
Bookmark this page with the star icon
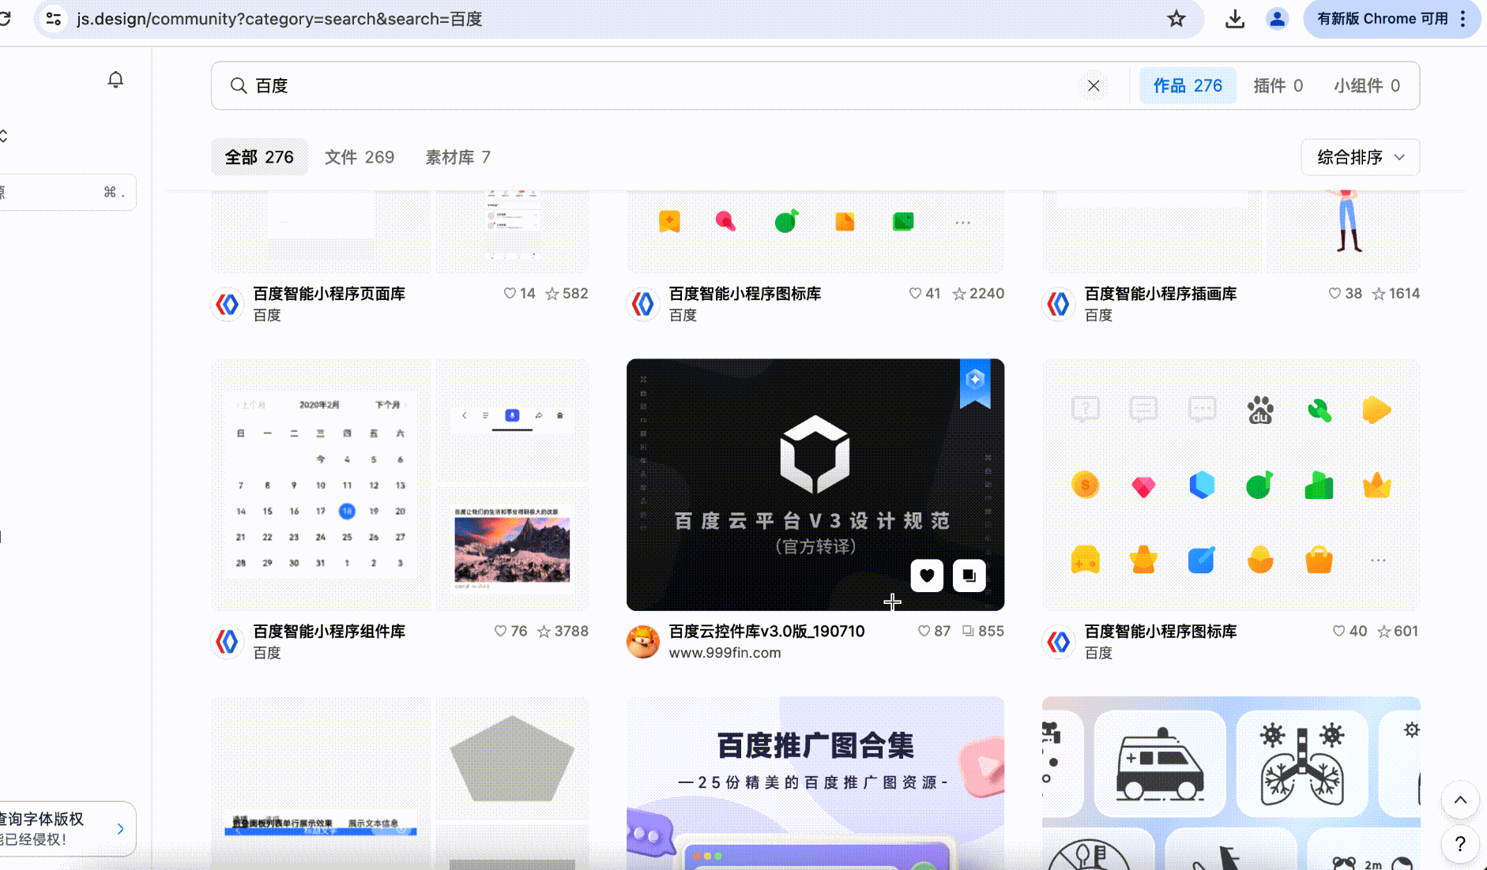1176,19
